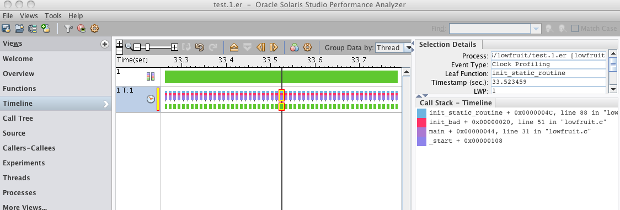
Task: Click the Timeline view chevron arrow
Action: [x=105, y=104]
